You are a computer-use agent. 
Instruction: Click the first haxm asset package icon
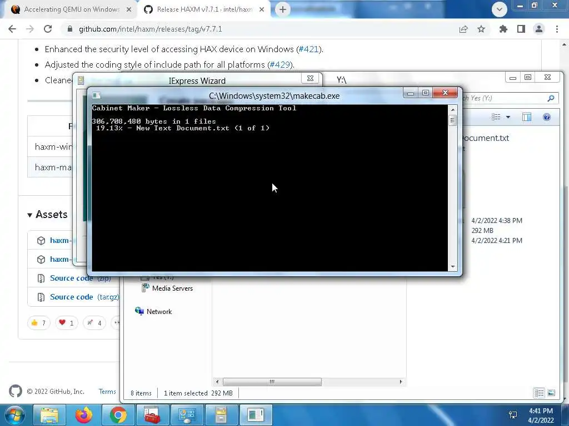pos(41,241)
